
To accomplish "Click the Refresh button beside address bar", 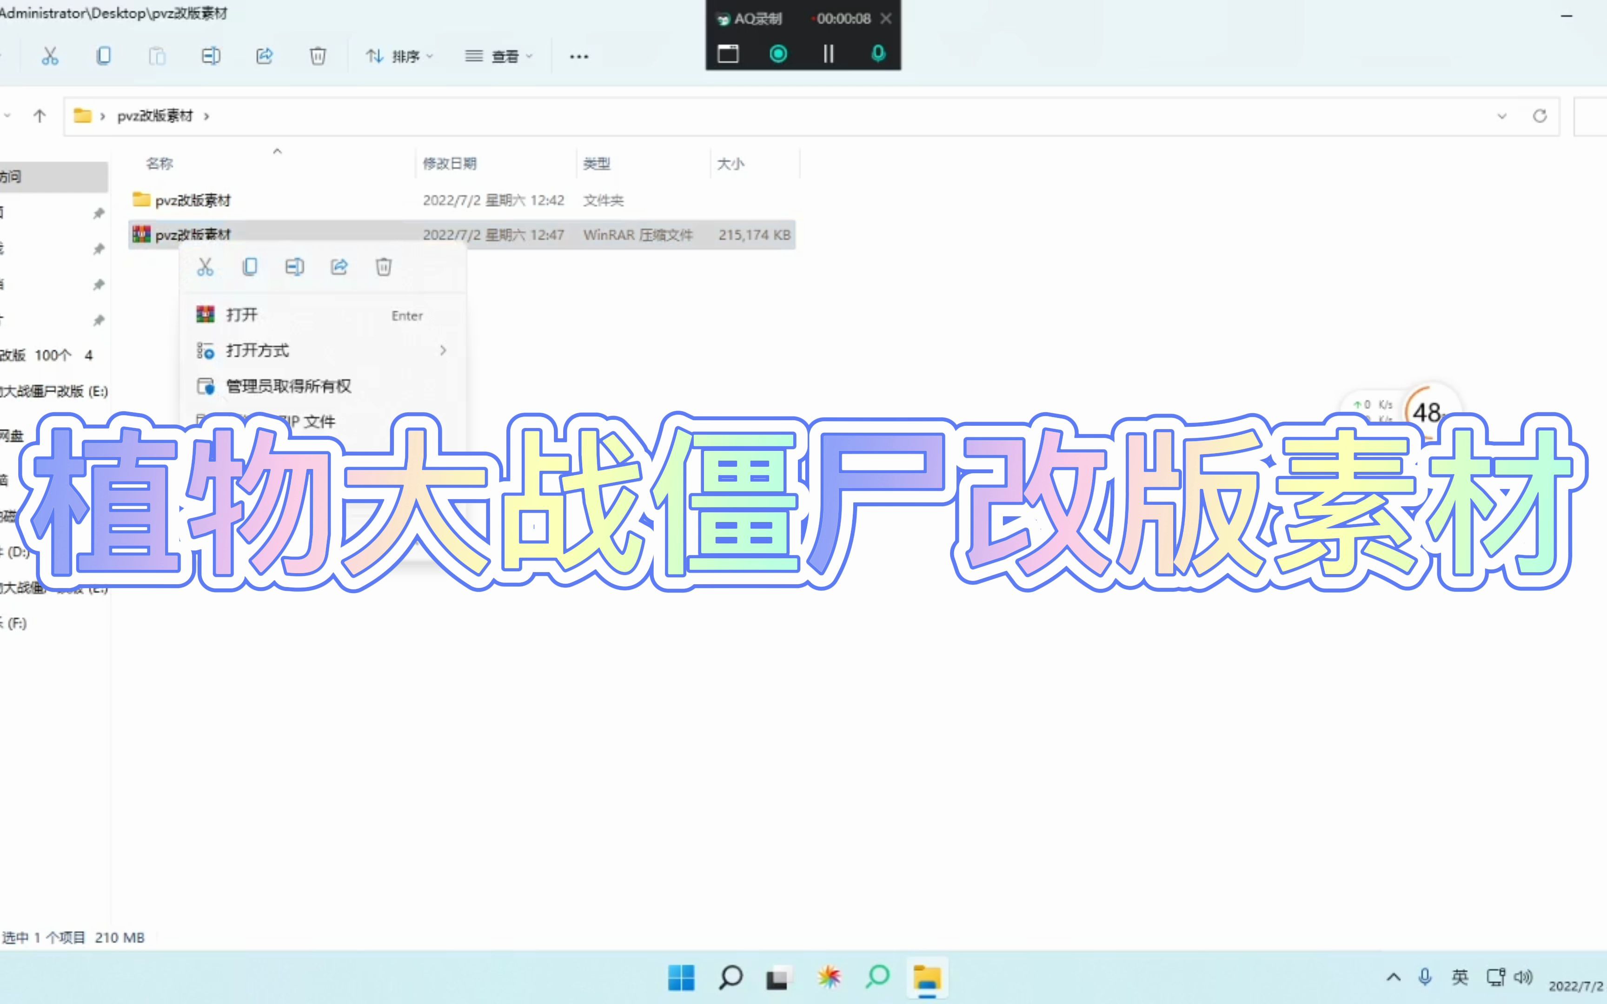I will pyautogui.click(x=1540, y=116).
